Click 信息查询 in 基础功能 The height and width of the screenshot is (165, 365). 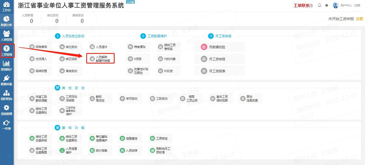(x=129, y=138)
